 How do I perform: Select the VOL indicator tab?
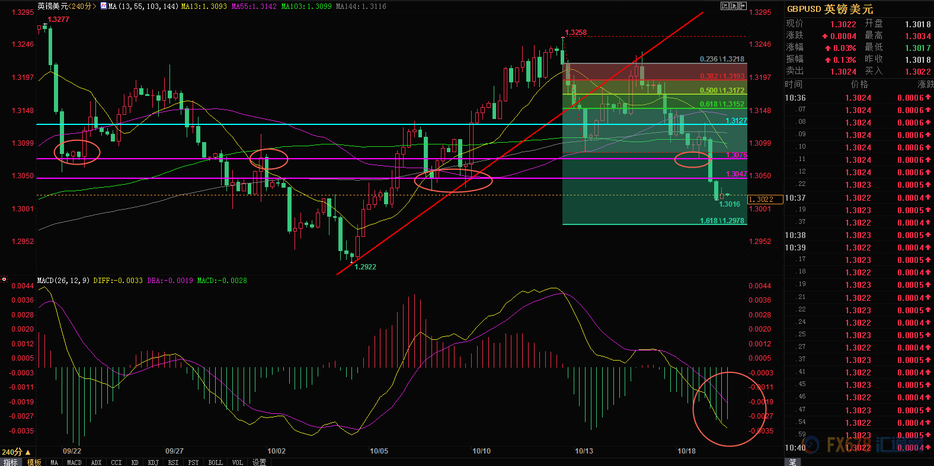237,462
